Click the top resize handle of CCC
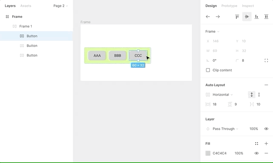The image size is (273, 163). click(x=138, y=51)
